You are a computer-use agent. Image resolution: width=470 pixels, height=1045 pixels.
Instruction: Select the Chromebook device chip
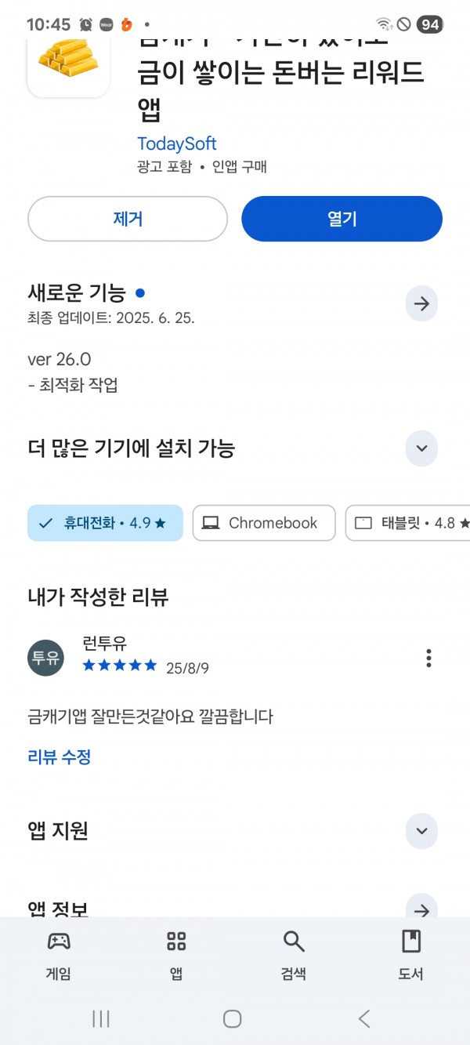tap(263, 523)
